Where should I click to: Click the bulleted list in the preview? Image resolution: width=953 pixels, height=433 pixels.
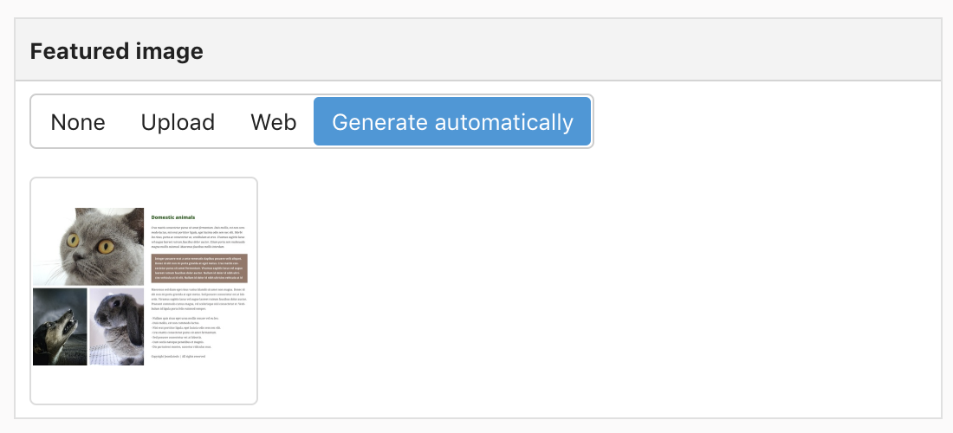(182, 333)
